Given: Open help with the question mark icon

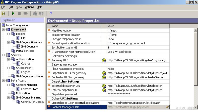Looking at the screenshot, I should [51, 13].
